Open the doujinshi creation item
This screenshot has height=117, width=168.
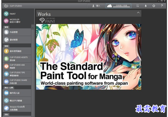point(17,93)
